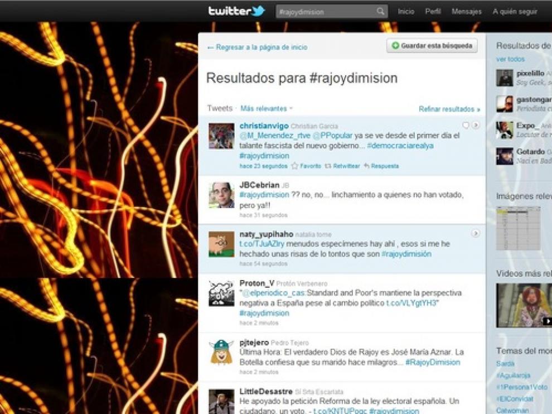This screenshot has height=414, width=552.
Task: Click Refinar resultados link
Action: (449, 109)
